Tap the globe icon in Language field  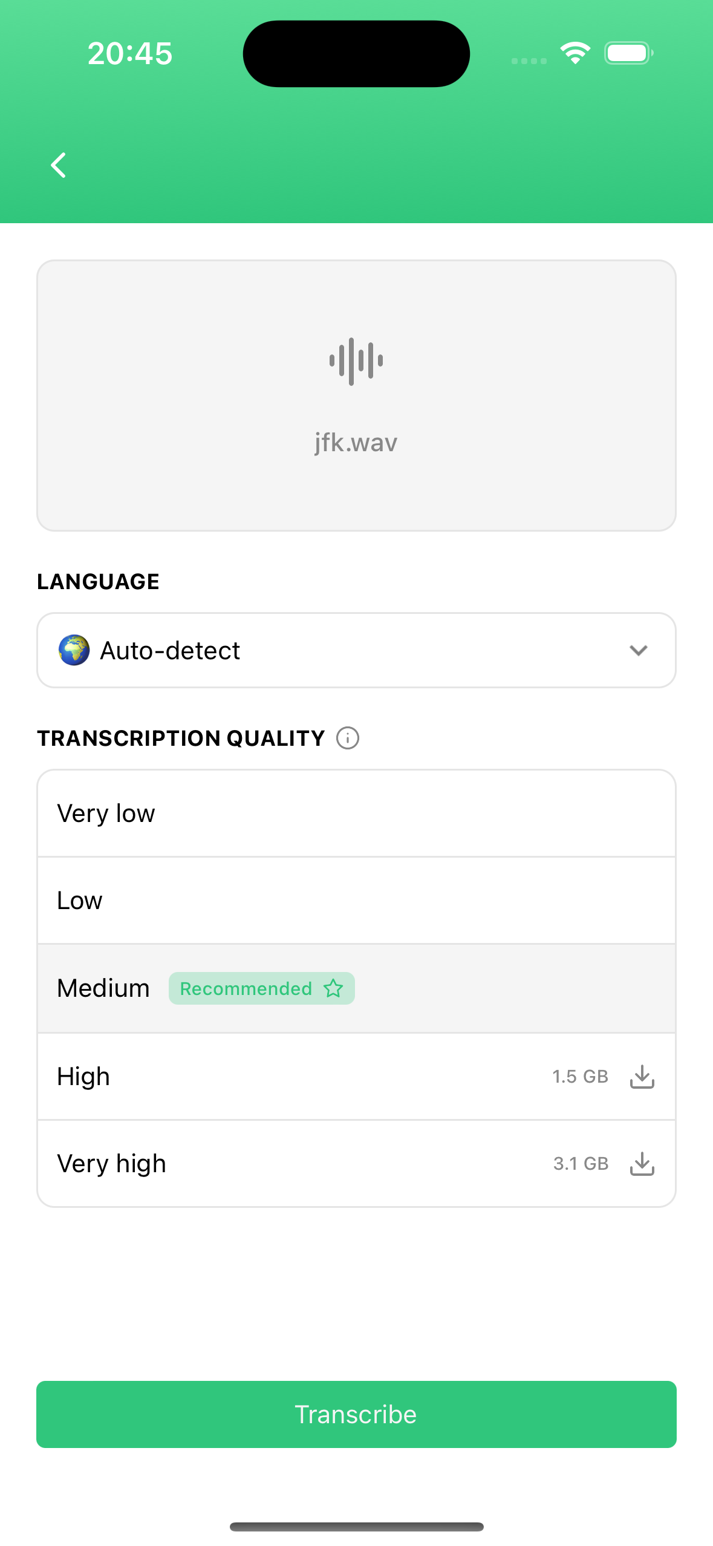click(74, 650)
